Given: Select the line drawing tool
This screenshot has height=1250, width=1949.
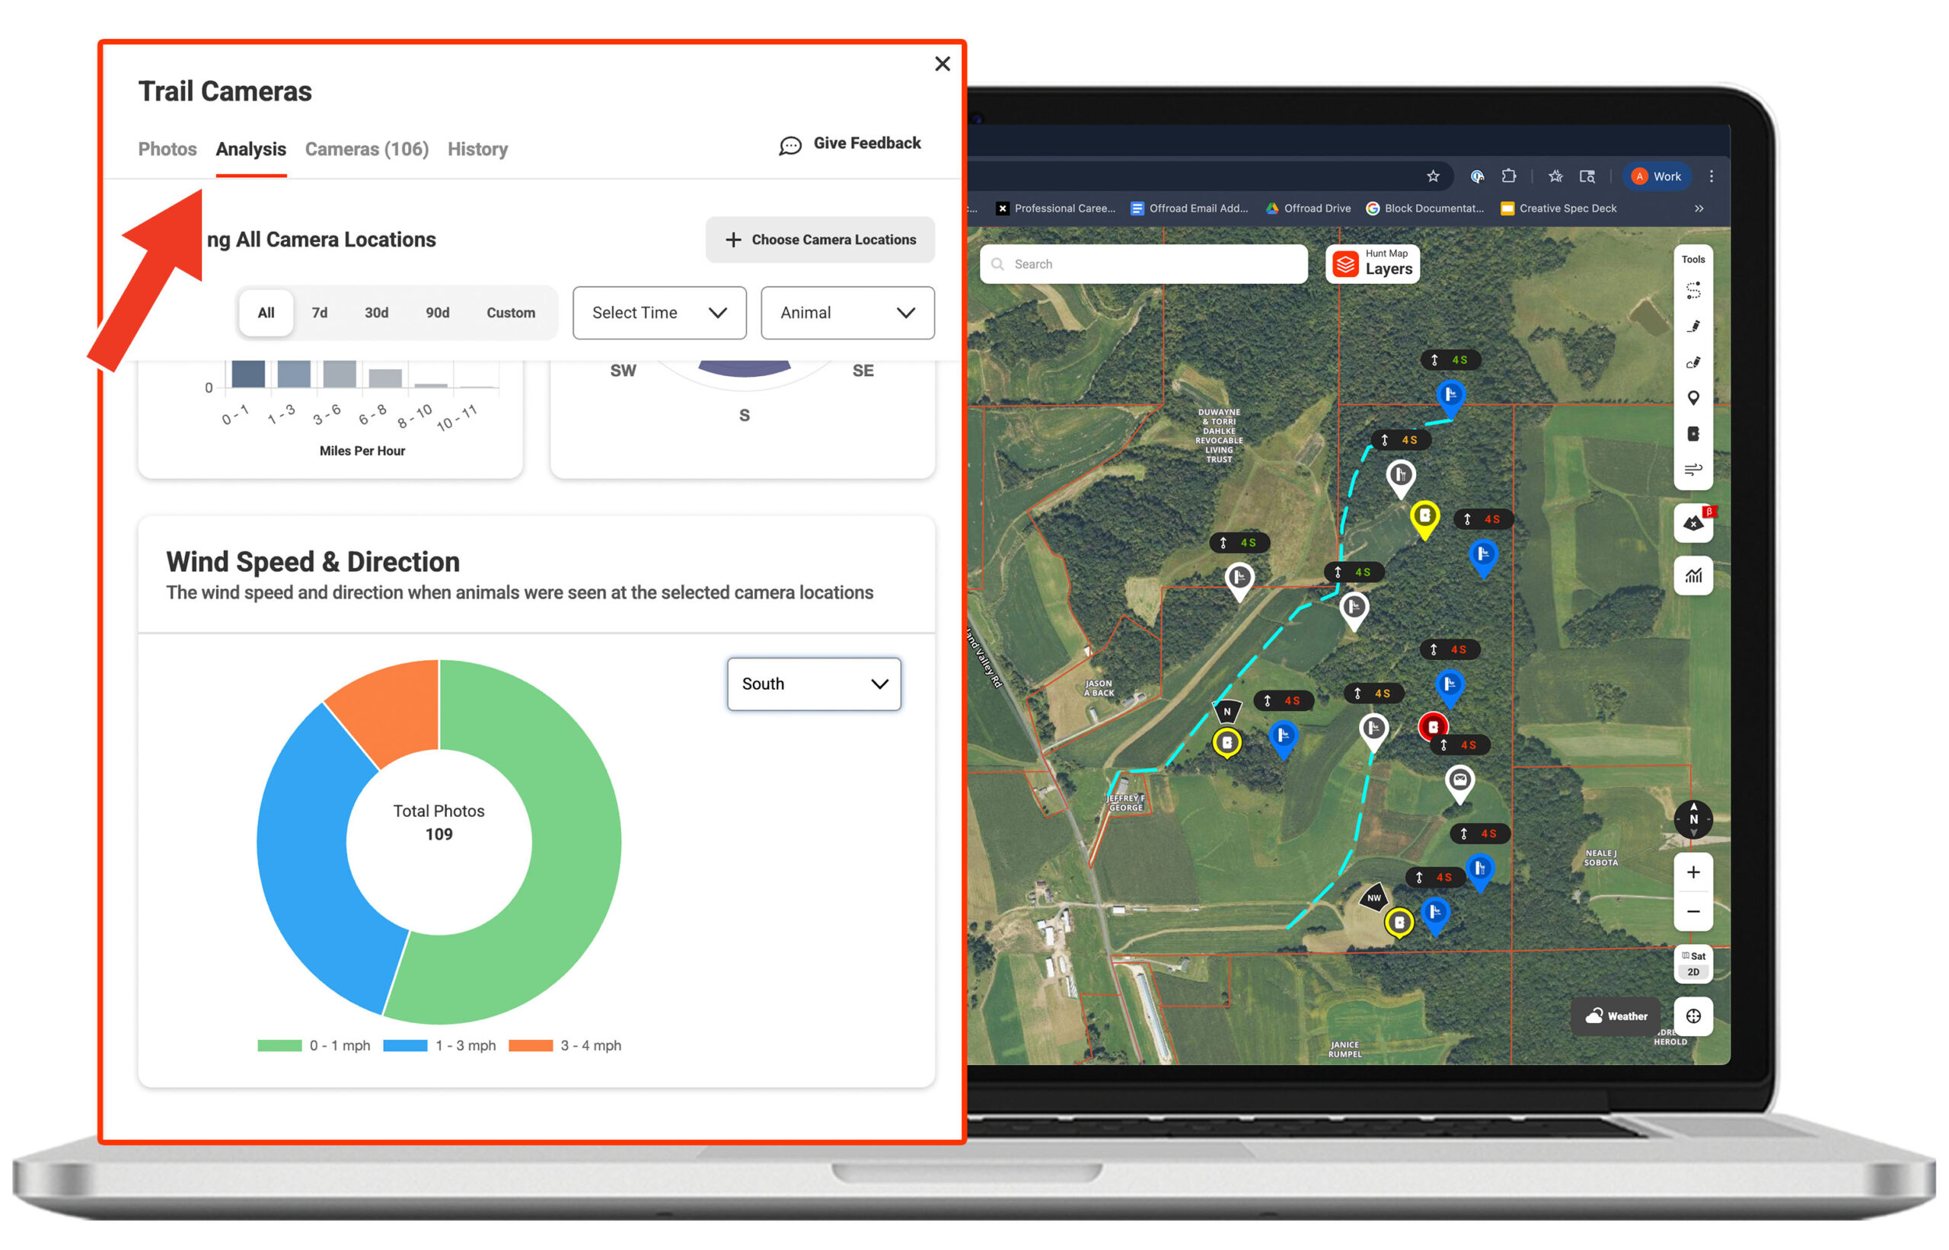Looking at the screenshot, I should click(1694, 327).
